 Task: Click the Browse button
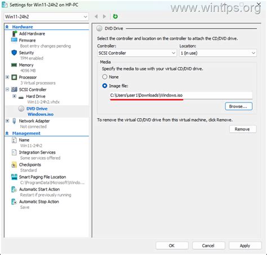point(239,106)
